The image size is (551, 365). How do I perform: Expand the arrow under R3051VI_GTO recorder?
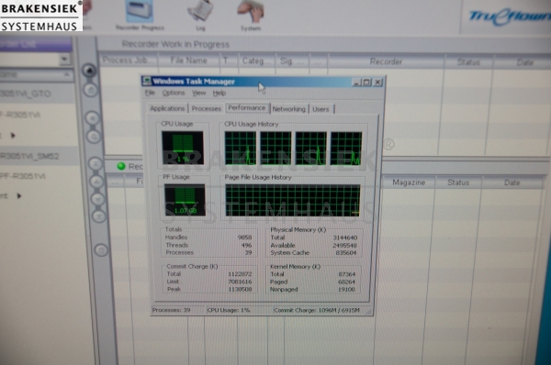point(13,135)
